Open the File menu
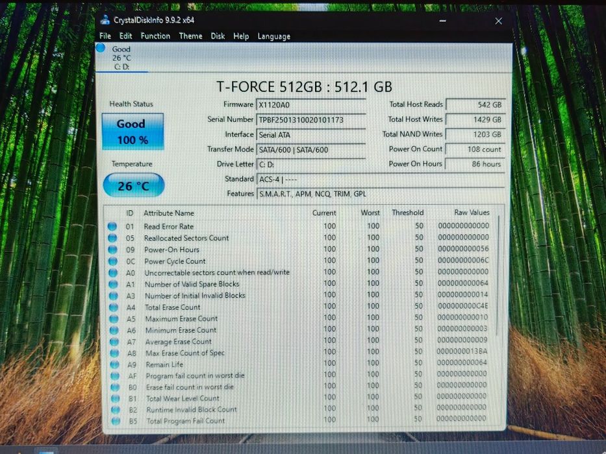 point(105,36)
